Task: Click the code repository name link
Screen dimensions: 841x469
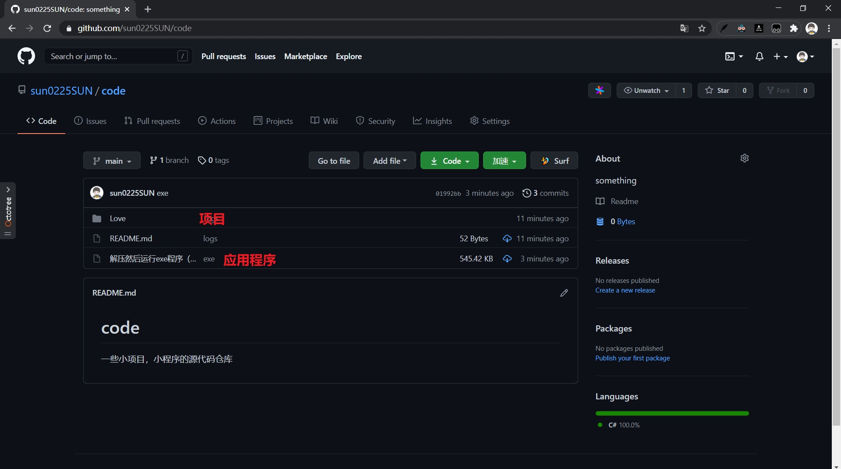Action: coord(113,91)
